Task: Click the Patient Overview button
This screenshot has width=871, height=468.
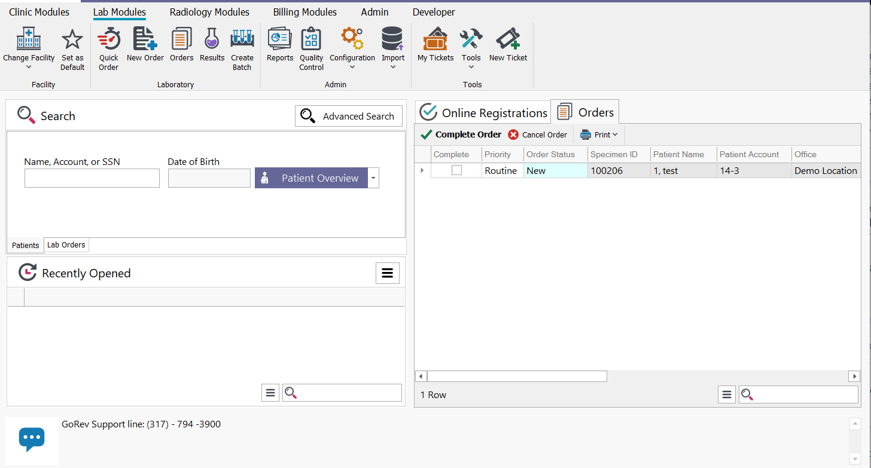Action: 311,178
